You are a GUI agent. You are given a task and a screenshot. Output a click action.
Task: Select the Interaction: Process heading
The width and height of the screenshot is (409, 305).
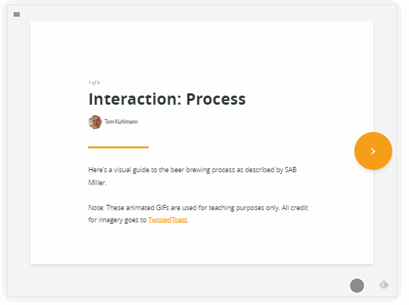click(x=167, y=99)
